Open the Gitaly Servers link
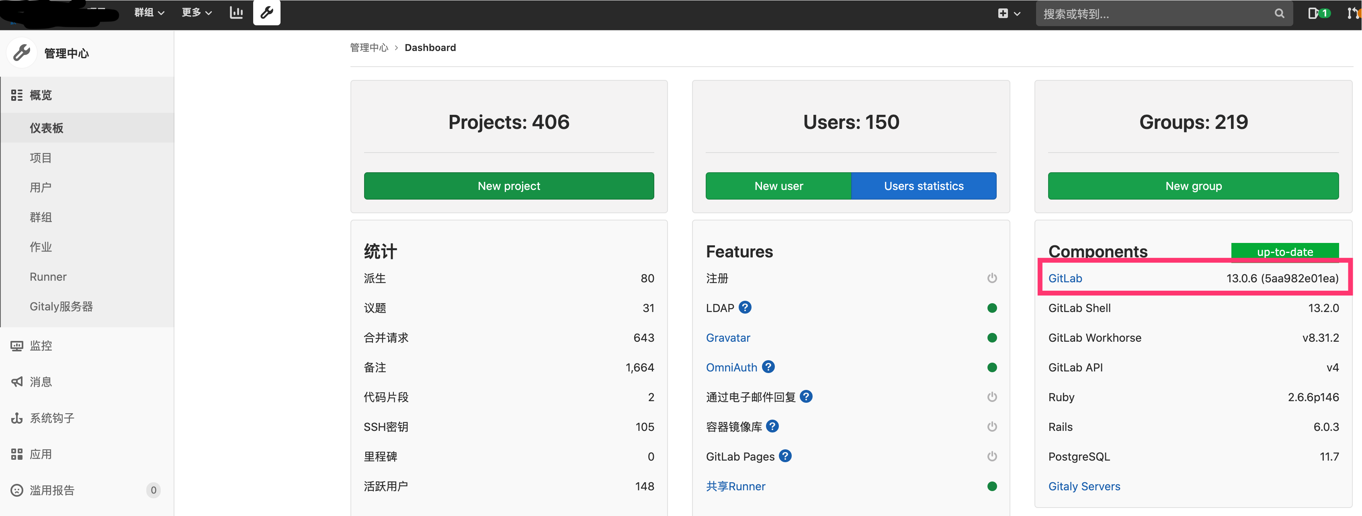Image resolution: width=1362 pixels, height=516 pixels. click(1084, 486)
